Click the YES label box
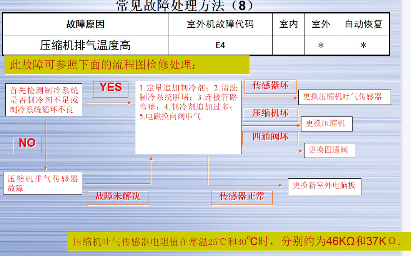The image size is (411, 256). (x=111, y=89)
